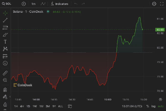Open timezone menu showing 15:31:34 (UTC)
Screen dimensions: 166x111
click(x=132, y=106)
